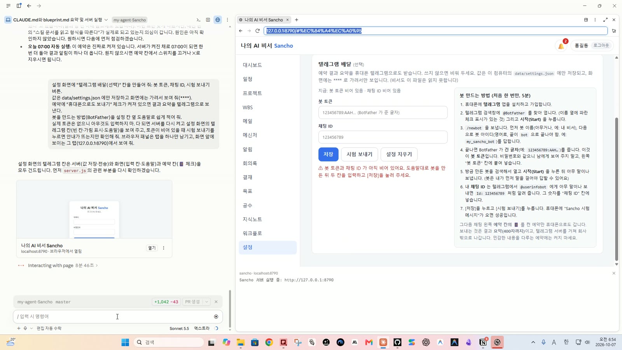Click the 열기 button on preview card

click(152, 248)
